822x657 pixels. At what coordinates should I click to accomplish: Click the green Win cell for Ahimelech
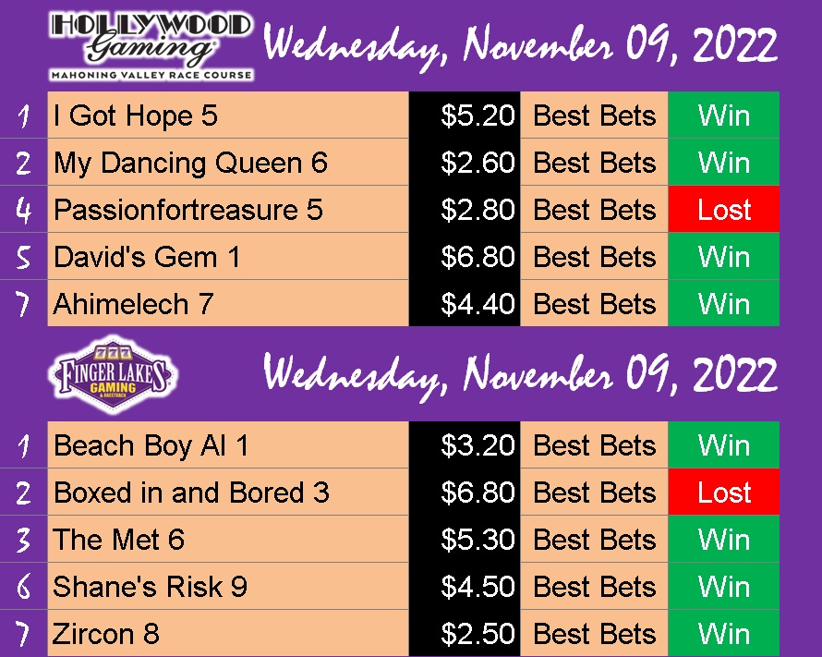(723, 304)
